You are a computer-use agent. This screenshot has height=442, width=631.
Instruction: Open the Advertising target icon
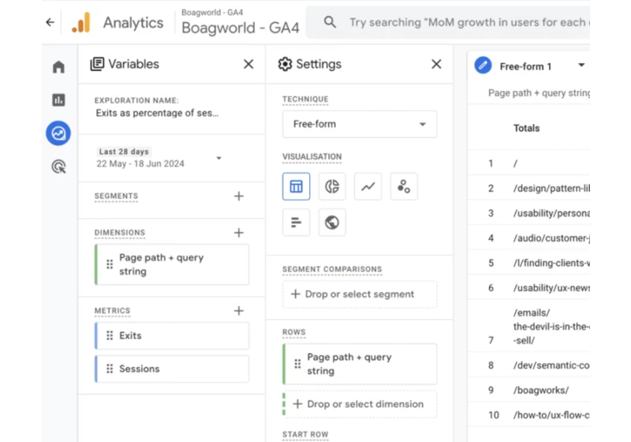tap(58, 167)
